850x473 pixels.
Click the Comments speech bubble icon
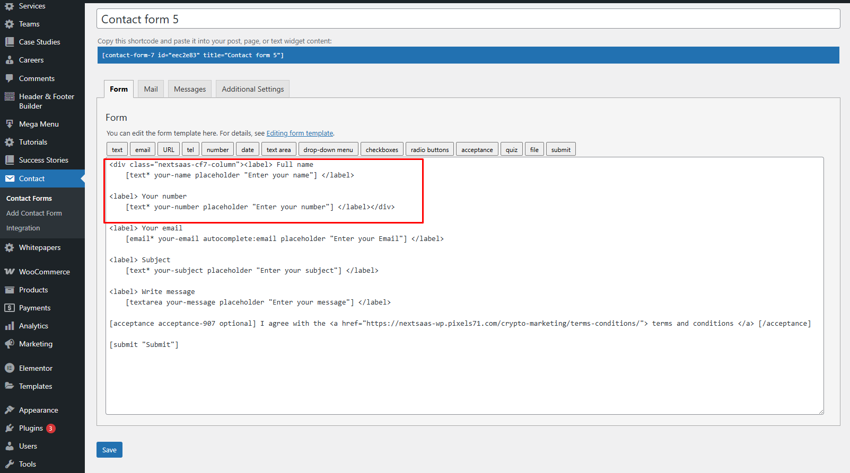pos(10,78)
